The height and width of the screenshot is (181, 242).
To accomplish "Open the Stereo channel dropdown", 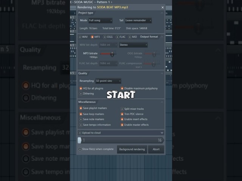I will (x=133, y=45).
